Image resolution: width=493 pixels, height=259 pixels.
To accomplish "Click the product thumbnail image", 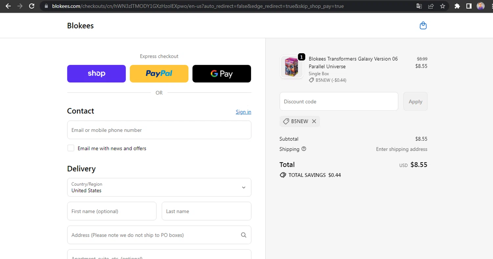I will tap(292, 67).
